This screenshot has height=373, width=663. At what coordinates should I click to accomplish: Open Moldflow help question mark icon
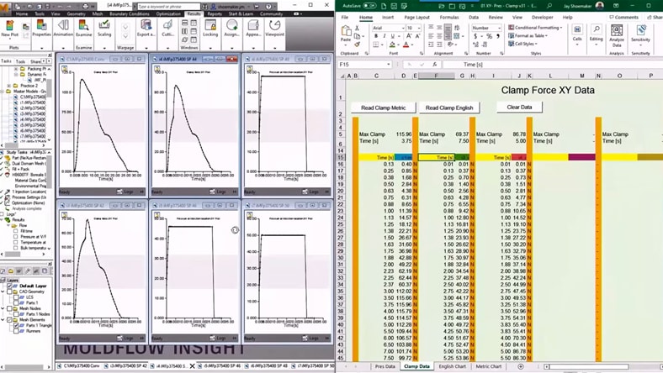(x=269, y=7)
